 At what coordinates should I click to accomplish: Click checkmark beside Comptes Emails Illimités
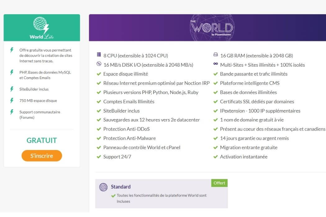click(99, 102)
